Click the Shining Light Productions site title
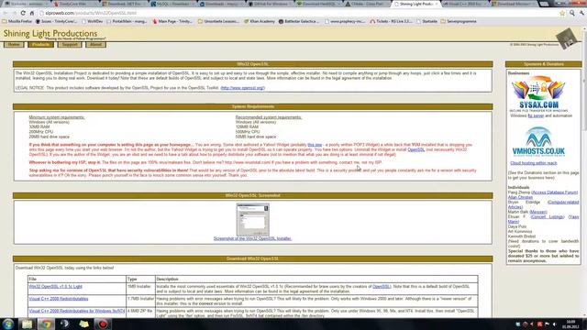Screen dimensions: 587x330 tap(50, 33)
